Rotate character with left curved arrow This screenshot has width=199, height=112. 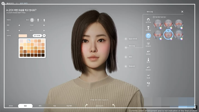pos(86,106)
